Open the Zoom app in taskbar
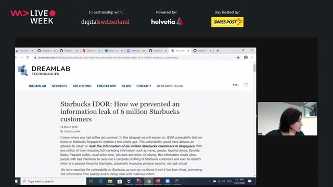This screenshot has height=187, width=333. (168, 181)
